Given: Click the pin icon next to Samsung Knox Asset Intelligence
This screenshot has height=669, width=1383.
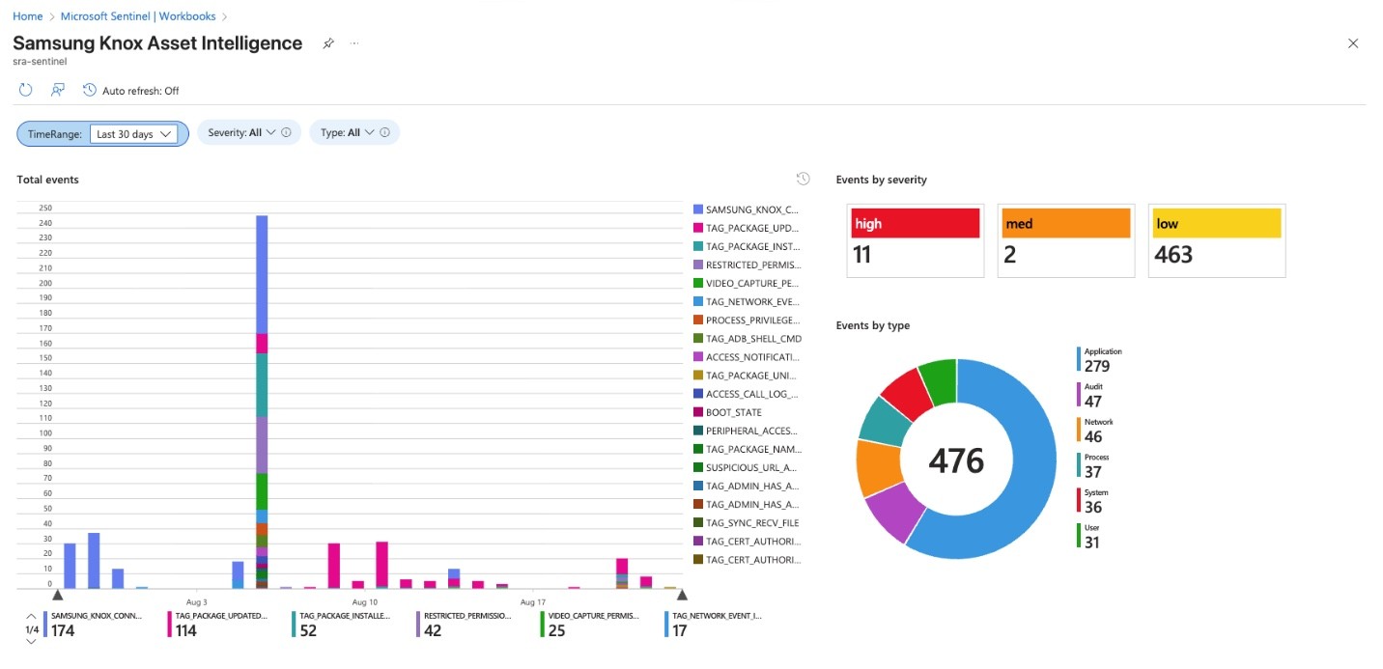Looking at the screenshot, I should 327,43.
